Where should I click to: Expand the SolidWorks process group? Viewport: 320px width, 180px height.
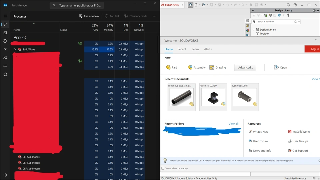pos(15,49)
